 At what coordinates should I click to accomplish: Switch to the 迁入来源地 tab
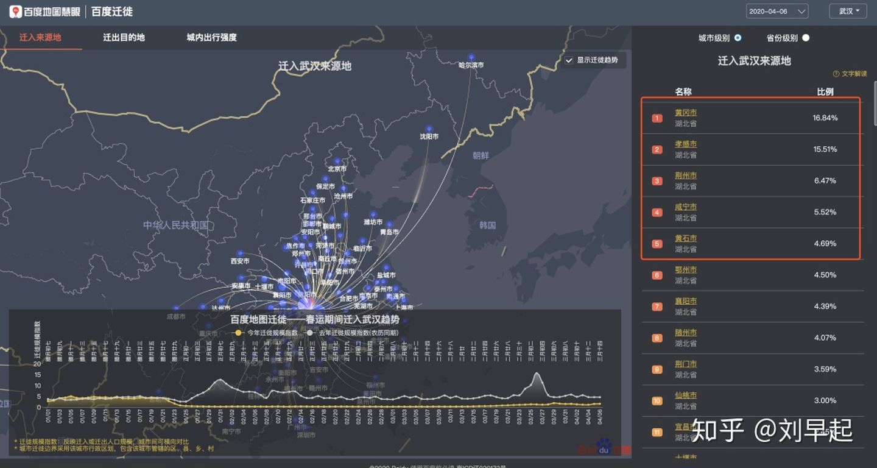pyautogui.click(x=40, y=37)
